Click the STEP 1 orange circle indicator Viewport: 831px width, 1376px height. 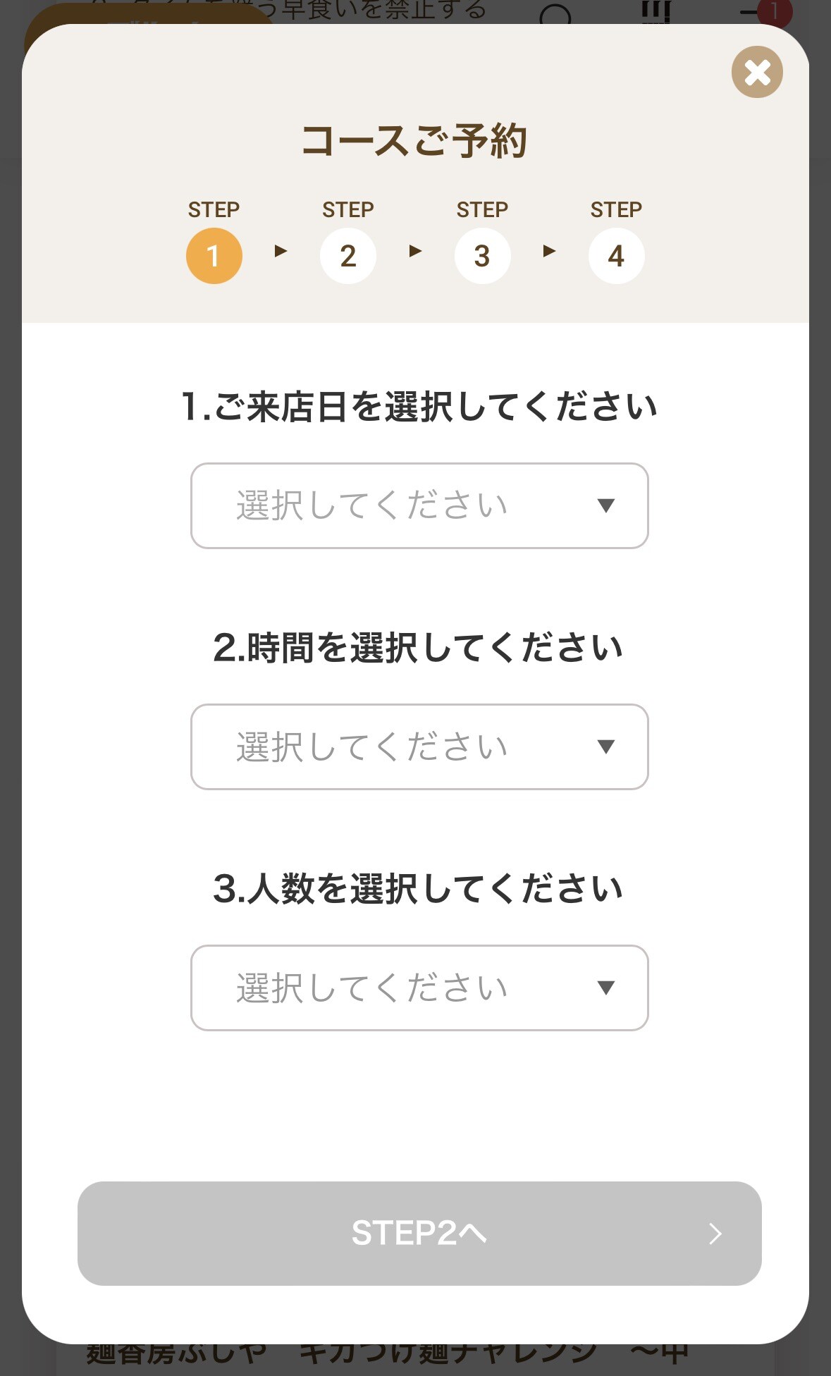[x=214, y=256]
